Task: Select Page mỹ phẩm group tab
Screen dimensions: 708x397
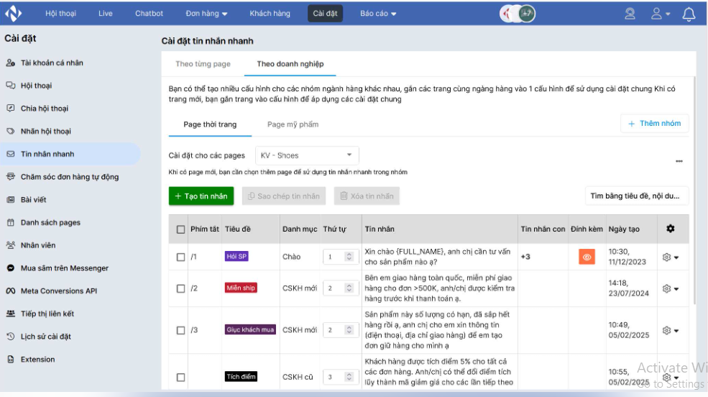Action: point(293,124)
